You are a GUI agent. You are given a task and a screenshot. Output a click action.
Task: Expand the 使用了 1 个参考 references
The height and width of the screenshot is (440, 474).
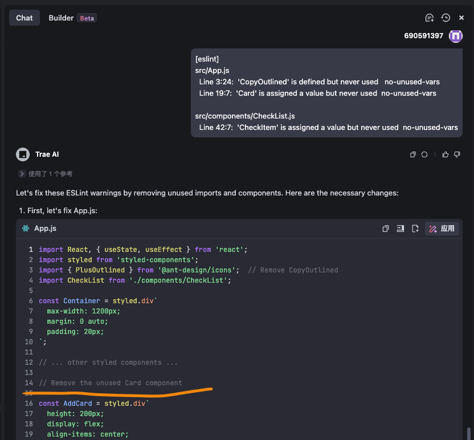[22, 174]
